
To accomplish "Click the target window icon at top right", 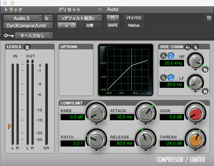I will tap(209, 18).
